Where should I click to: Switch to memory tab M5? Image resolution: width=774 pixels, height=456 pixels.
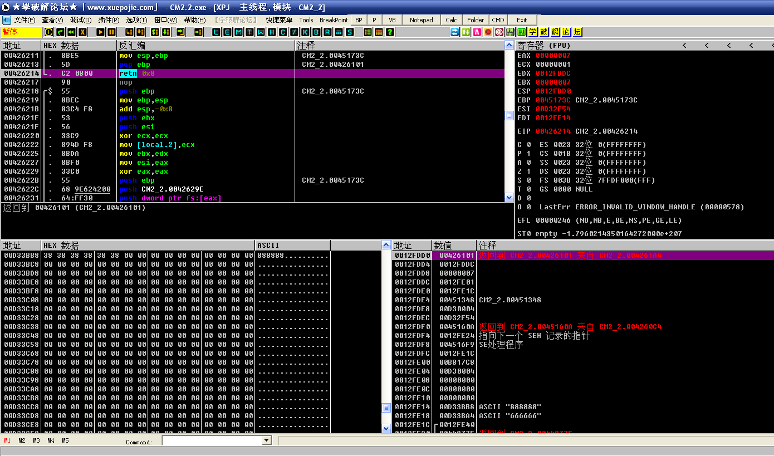[65, 440]
